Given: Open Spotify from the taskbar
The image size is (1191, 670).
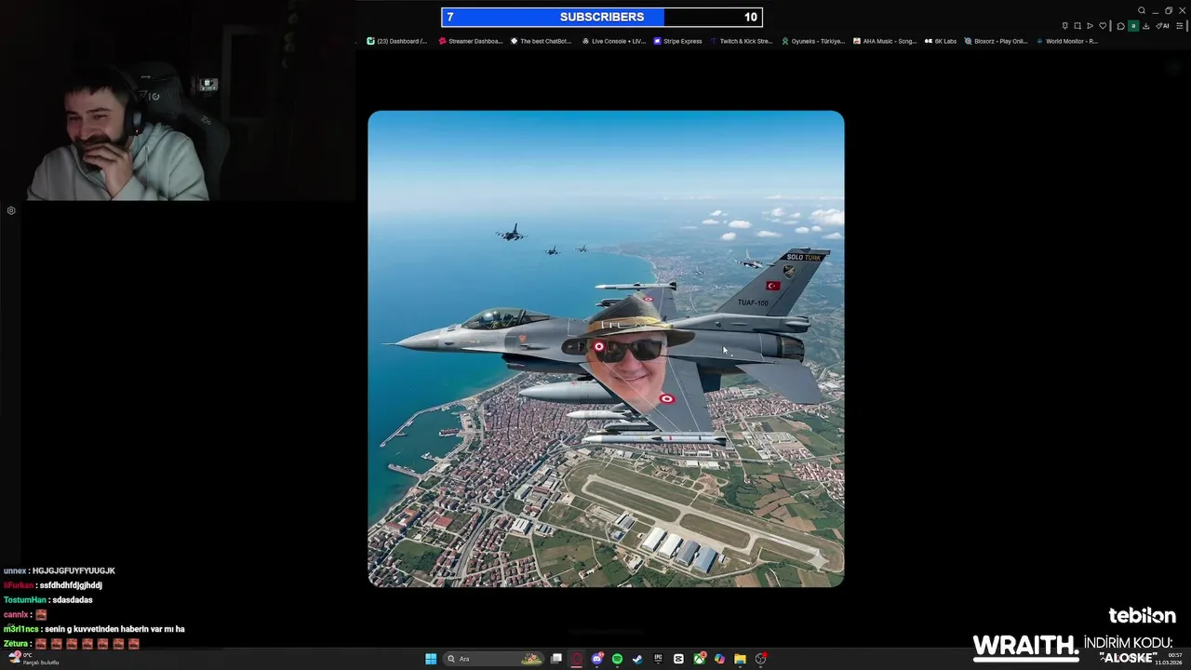Looking at the screenshot, I should (x=617, y=659).
